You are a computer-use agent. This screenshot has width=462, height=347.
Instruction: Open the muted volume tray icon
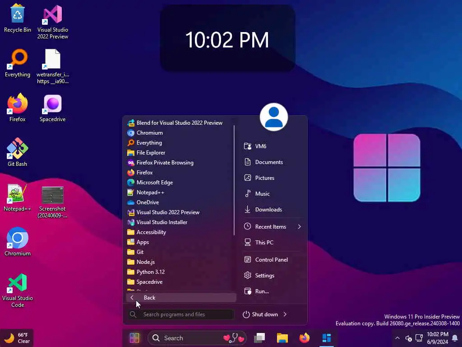tap(408, 338)
